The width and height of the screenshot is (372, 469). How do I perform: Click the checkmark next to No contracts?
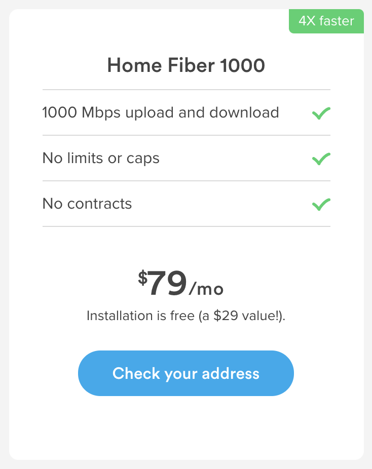click(321, 205)
